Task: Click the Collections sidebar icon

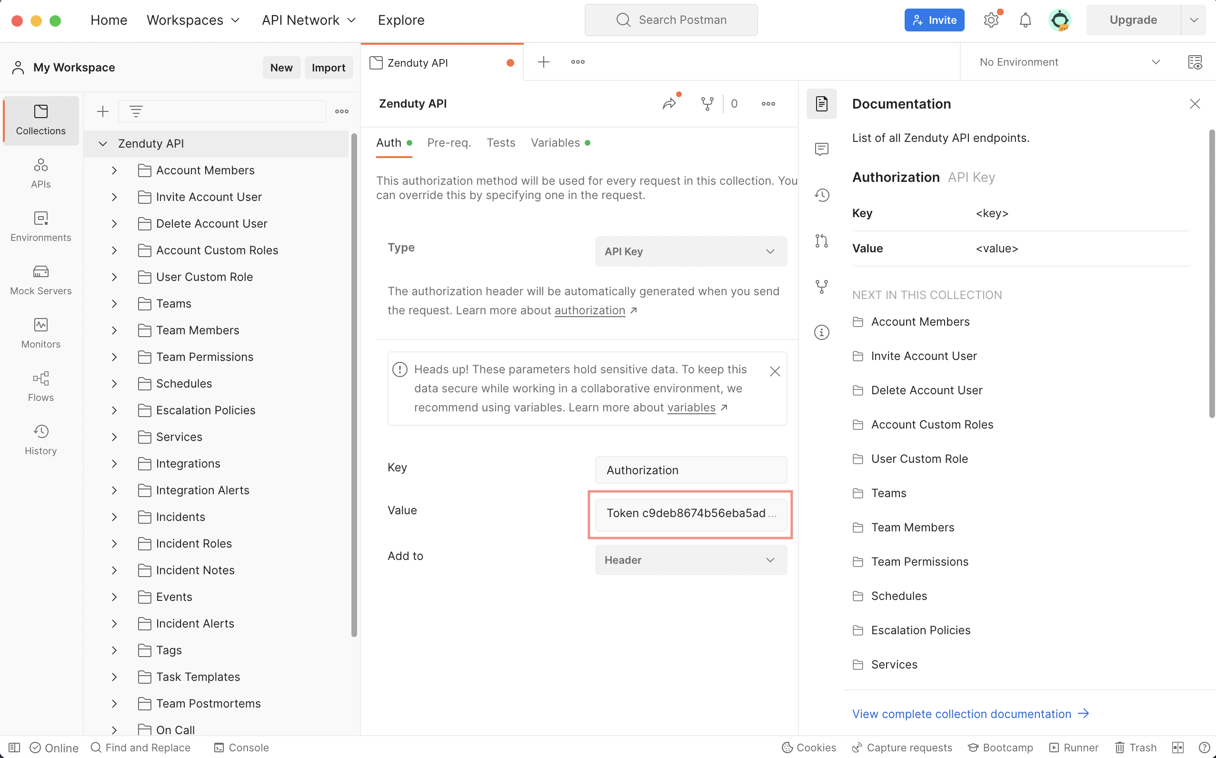Action: 41,119
